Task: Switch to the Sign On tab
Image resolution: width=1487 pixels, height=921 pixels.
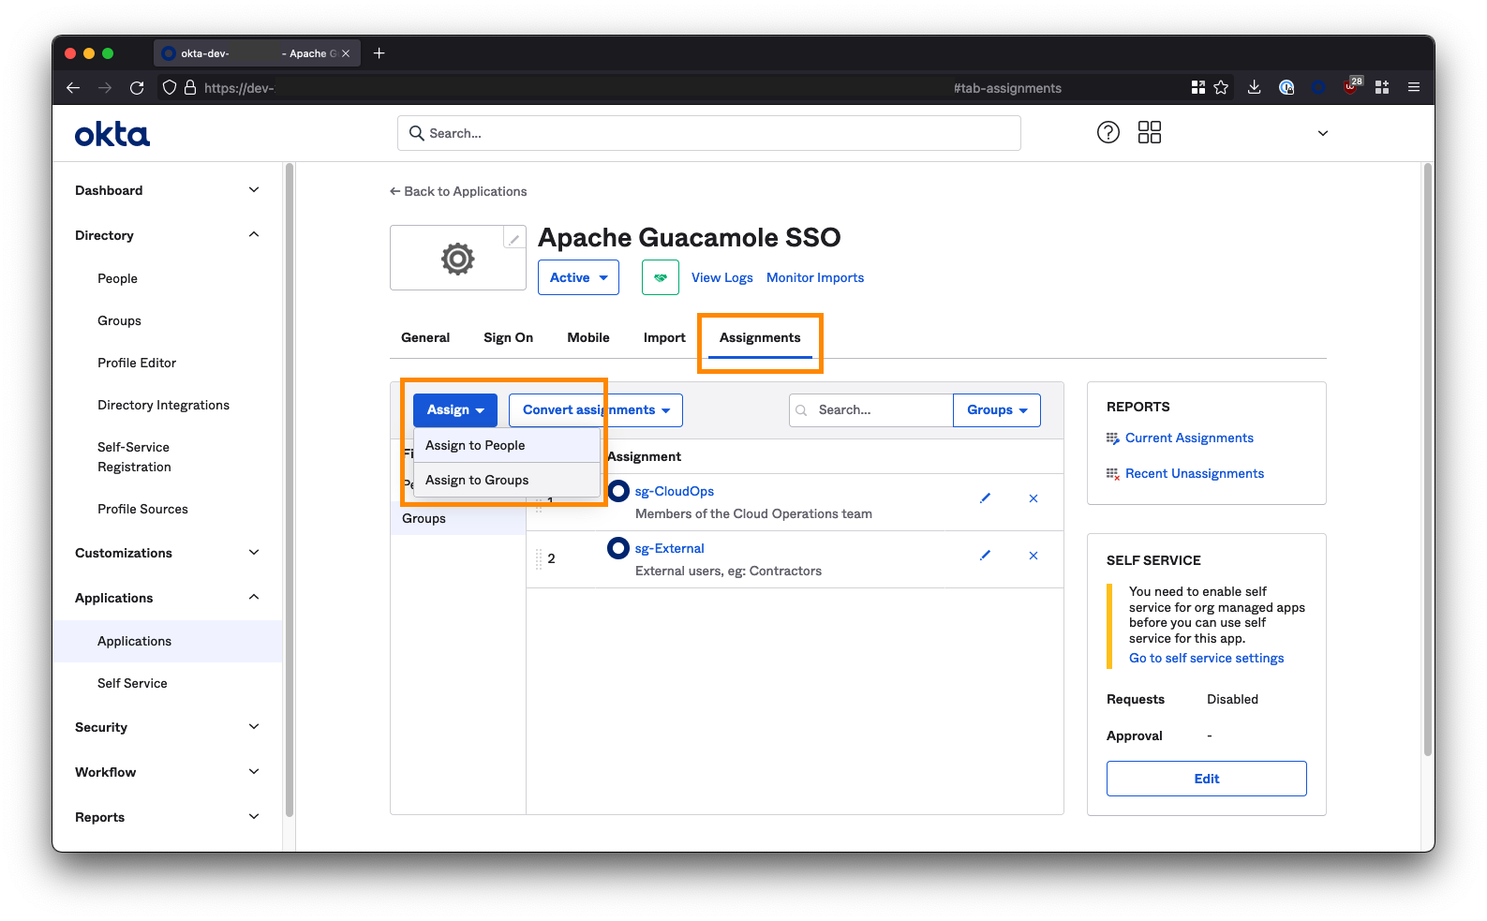Action: (508, 337)
